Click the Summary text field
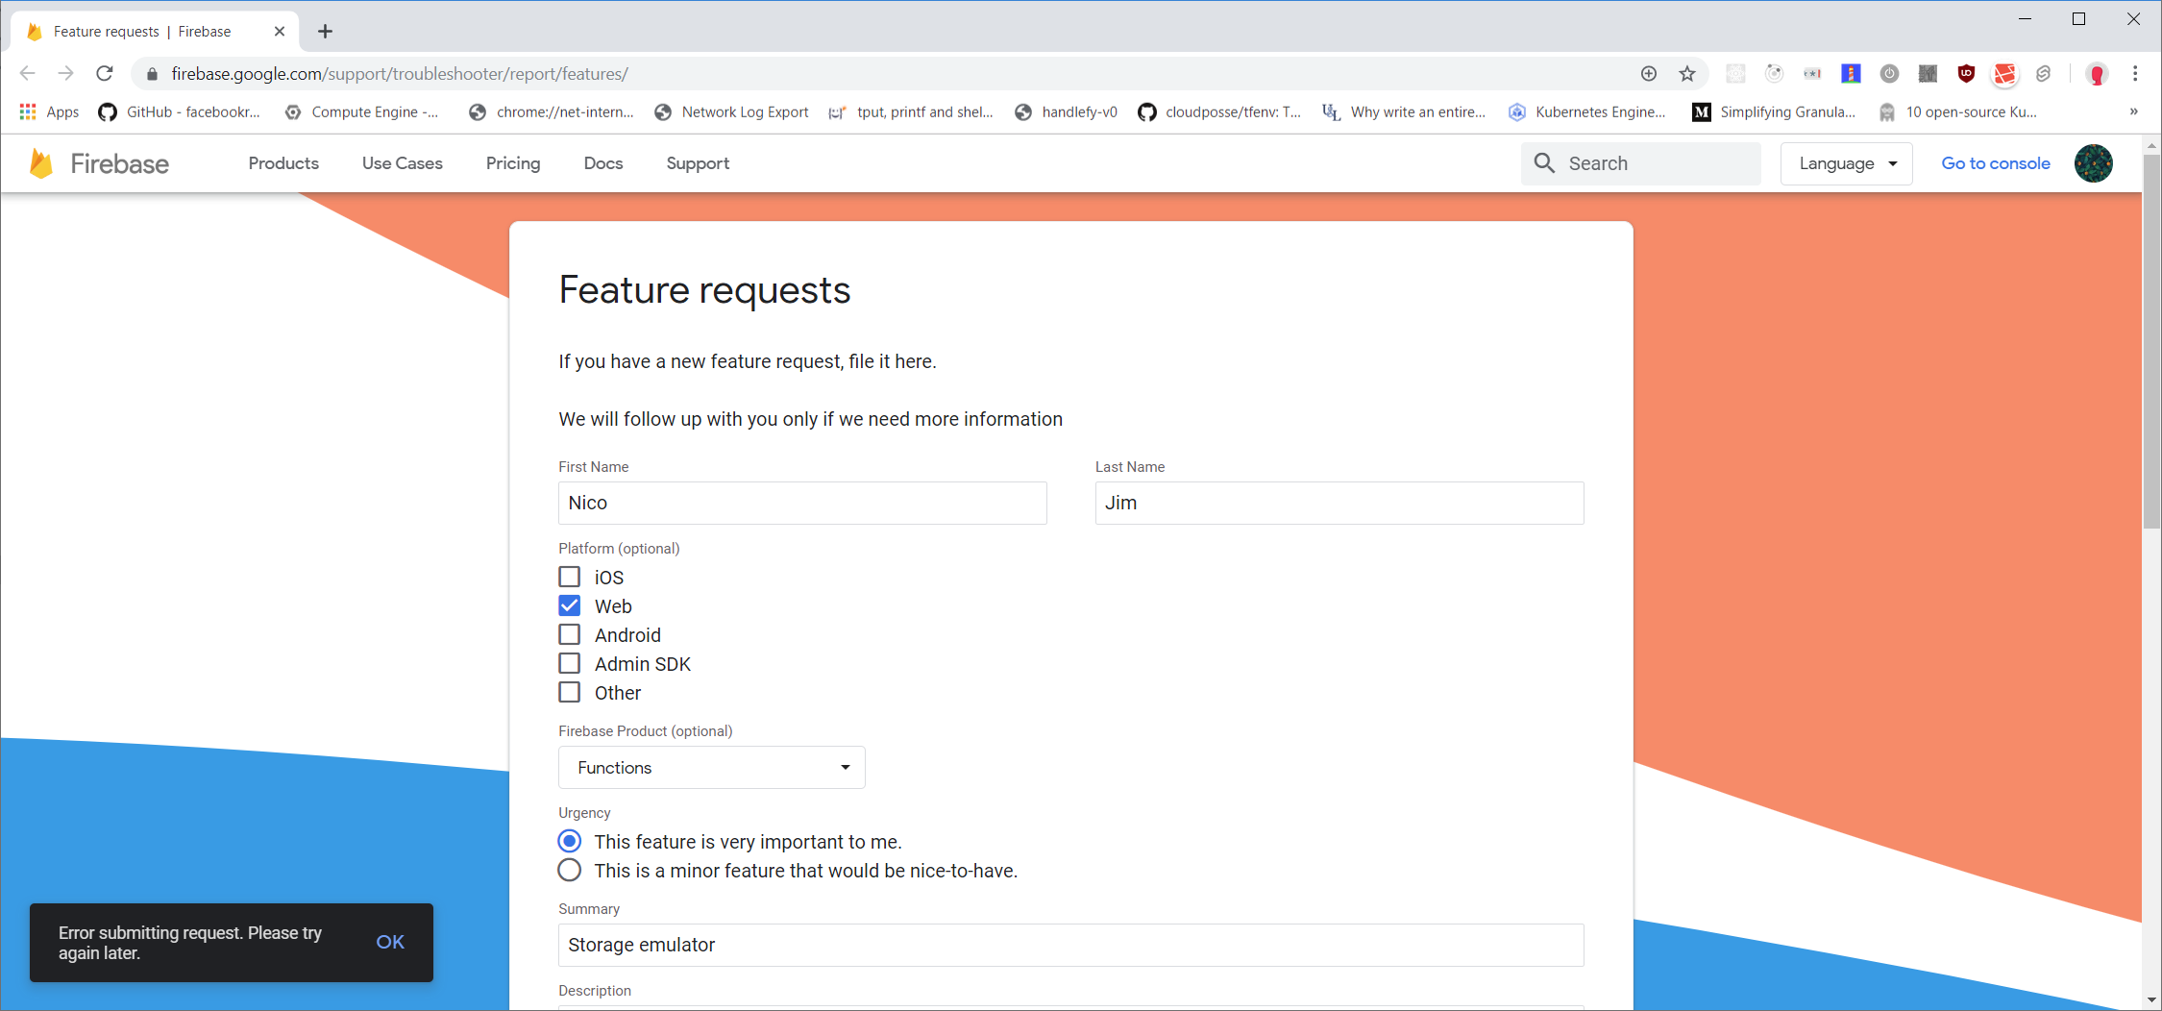 (x=1071, y=945)
